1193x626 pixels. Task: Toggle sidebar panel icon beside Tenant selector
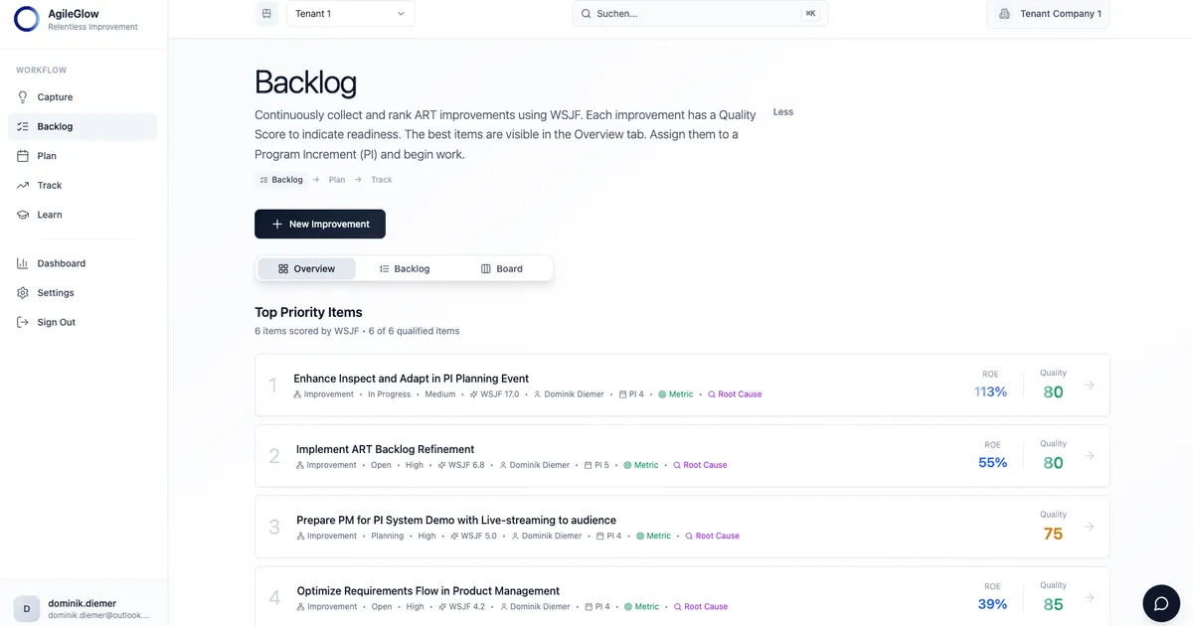click(x=266, y=14)
